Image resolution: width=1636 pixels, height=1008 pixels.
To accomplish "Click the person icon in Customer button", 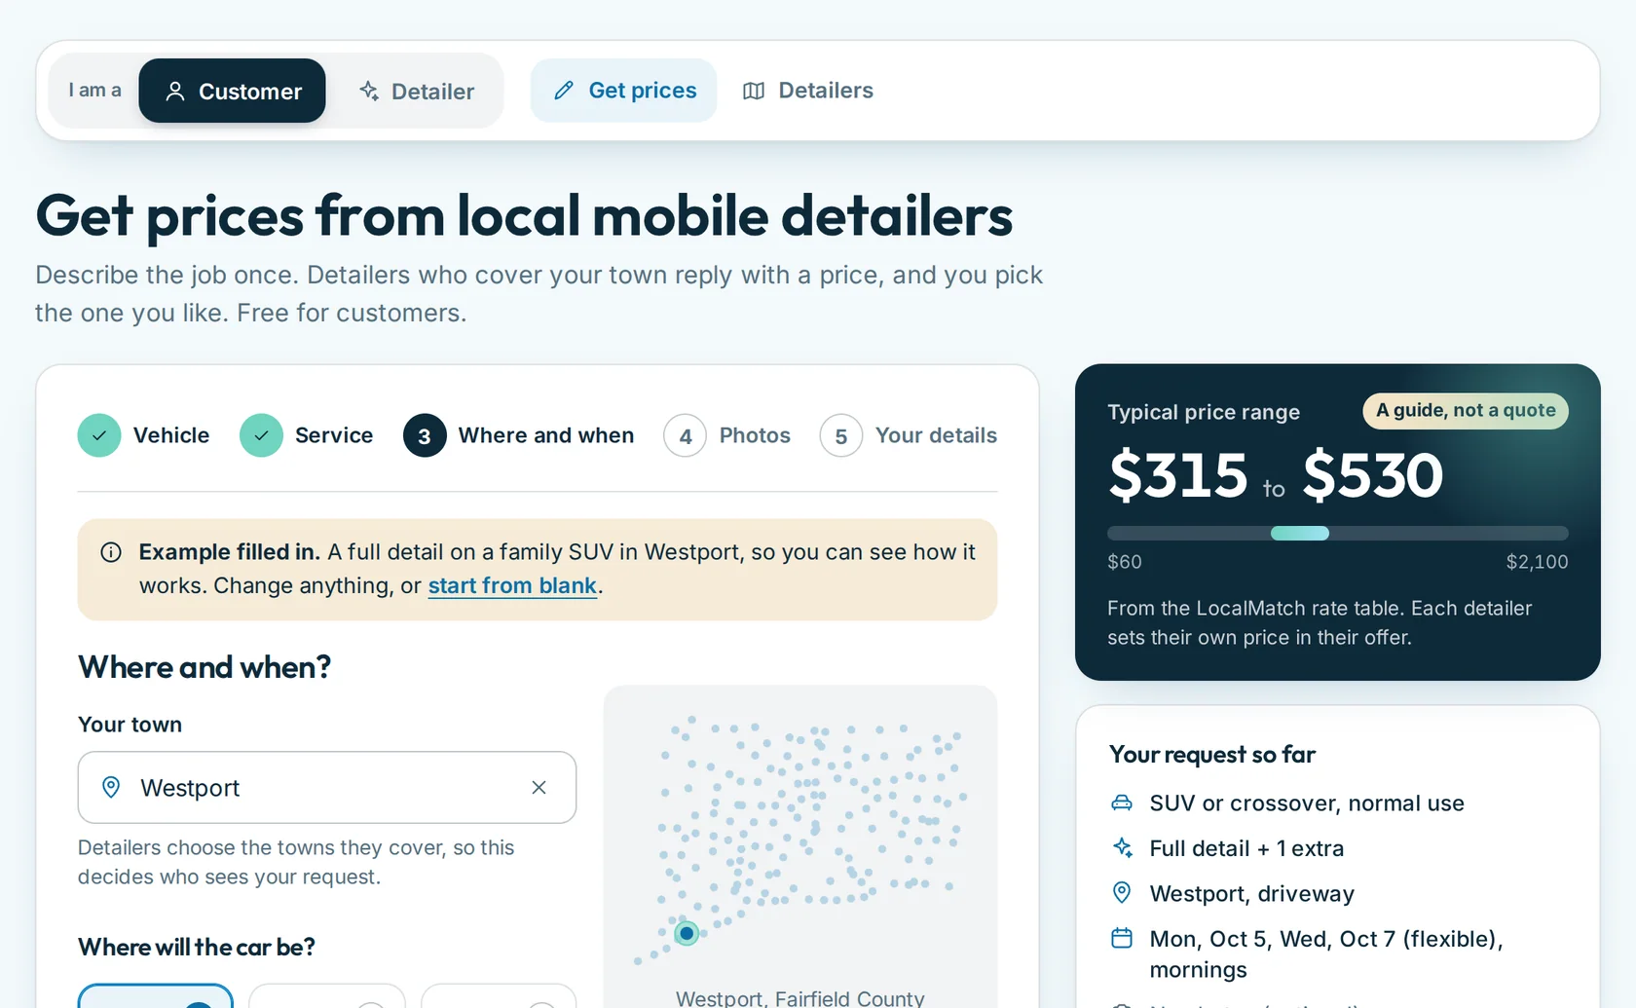I will pos(175,92).
